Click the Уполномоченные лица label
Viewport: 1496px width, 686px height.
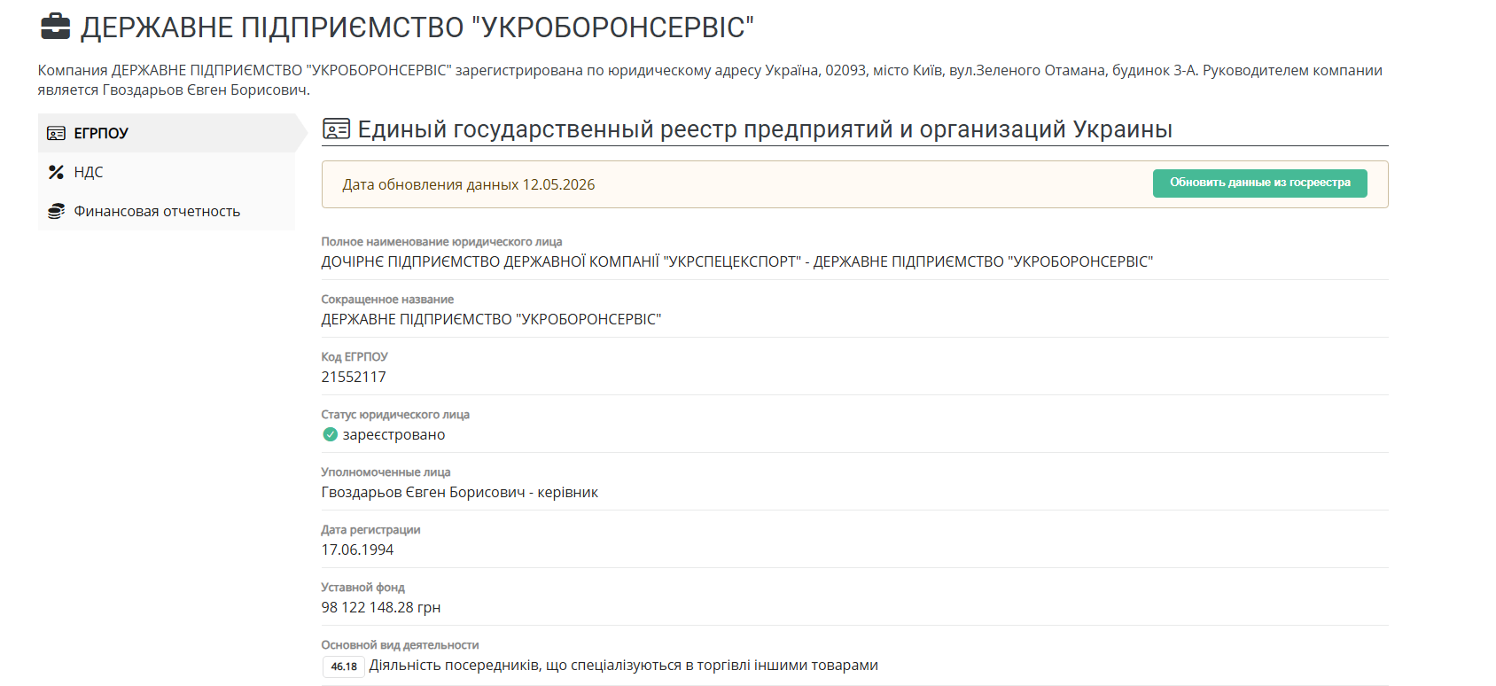tap(386, 472)
